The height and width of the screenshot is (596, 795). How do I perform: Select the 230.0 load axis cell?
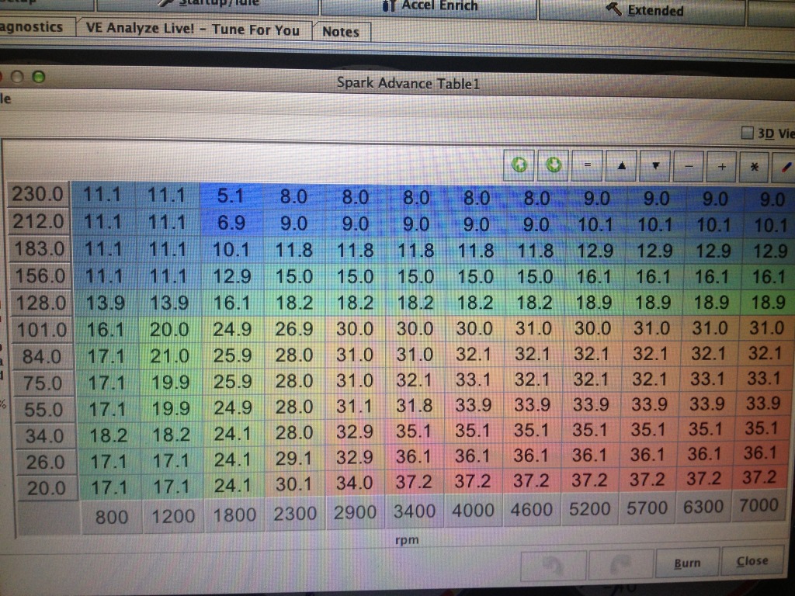(x=37, y=194)
